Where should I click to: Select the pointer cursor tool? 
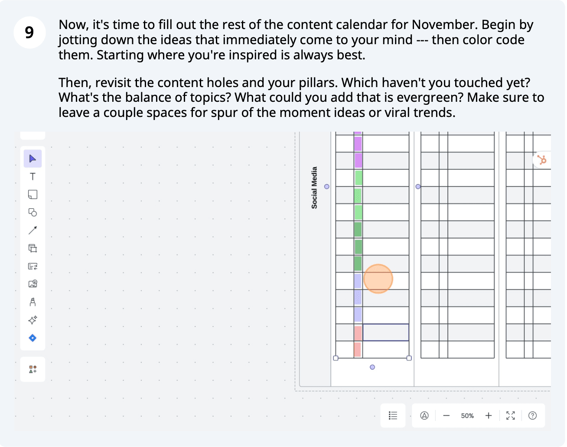click(x=33, y=159)
